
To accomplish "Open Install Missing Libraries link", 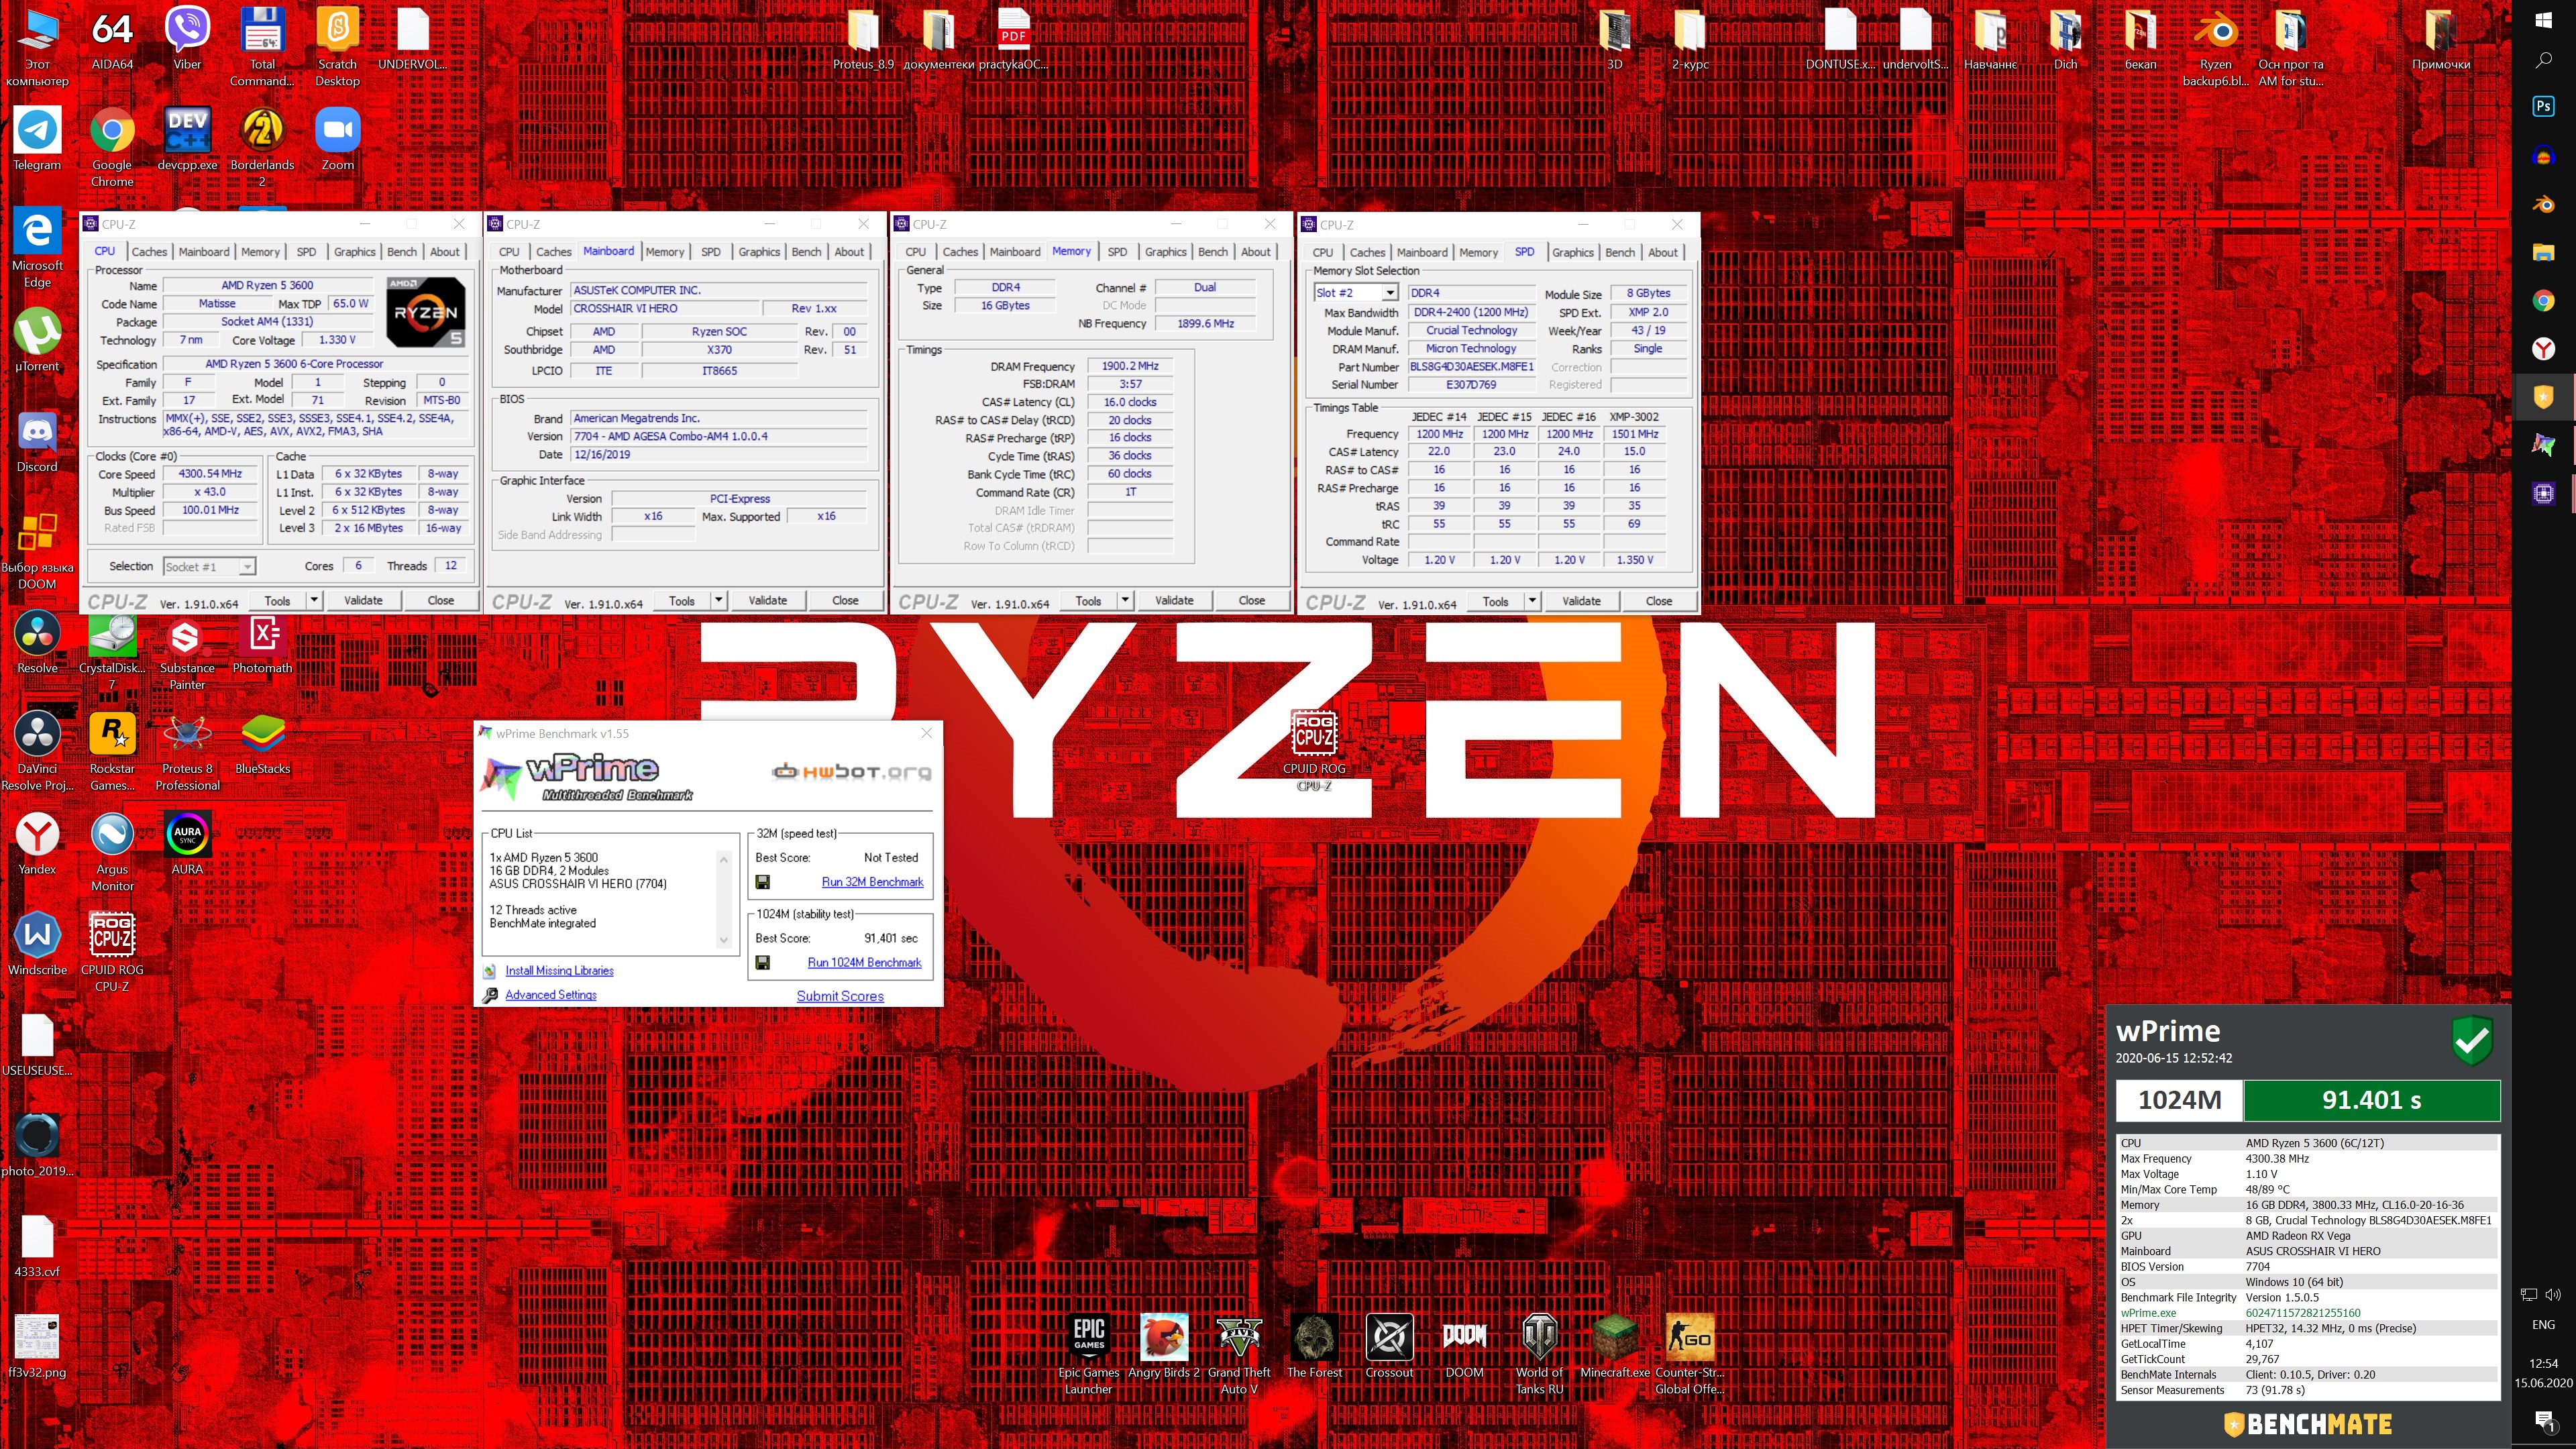I will 559,970.
